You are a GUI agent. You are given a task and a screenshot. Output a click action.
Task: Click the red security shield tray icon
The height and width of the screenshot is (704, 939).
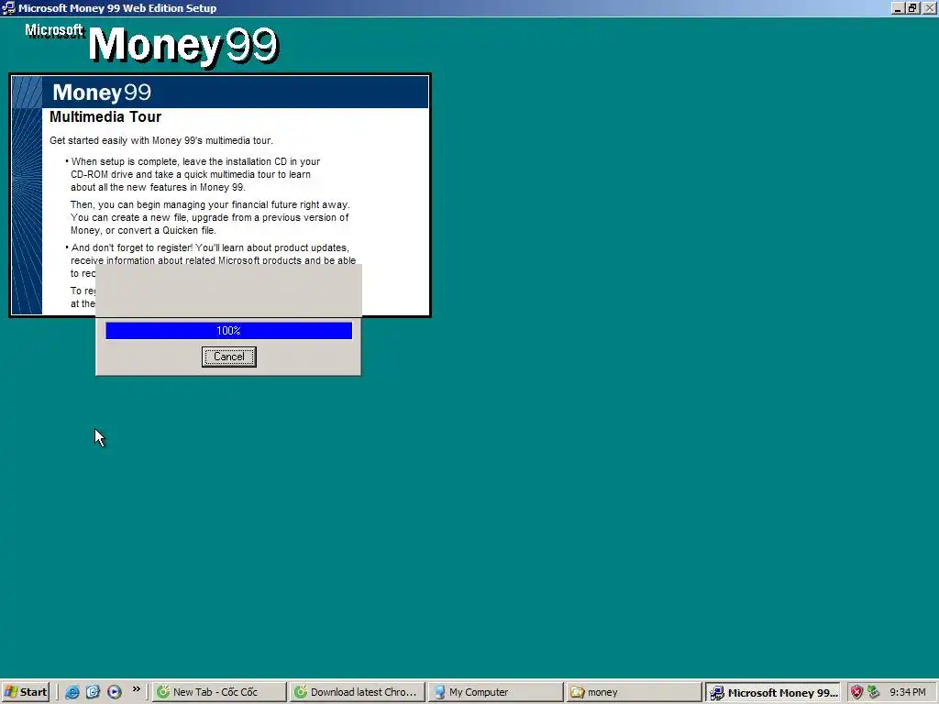(x=857, y=692)
